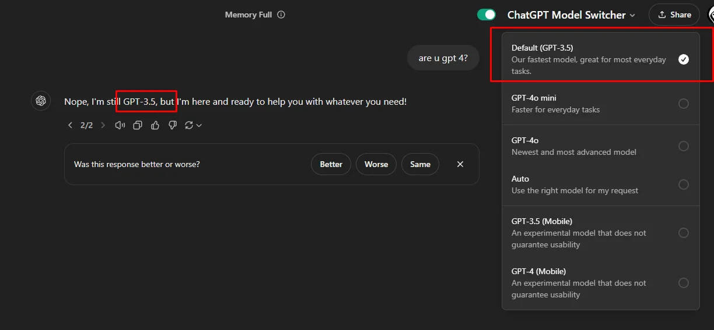Rate the response as Same
Screen dimensions: 714x330
tap(420, 164)
